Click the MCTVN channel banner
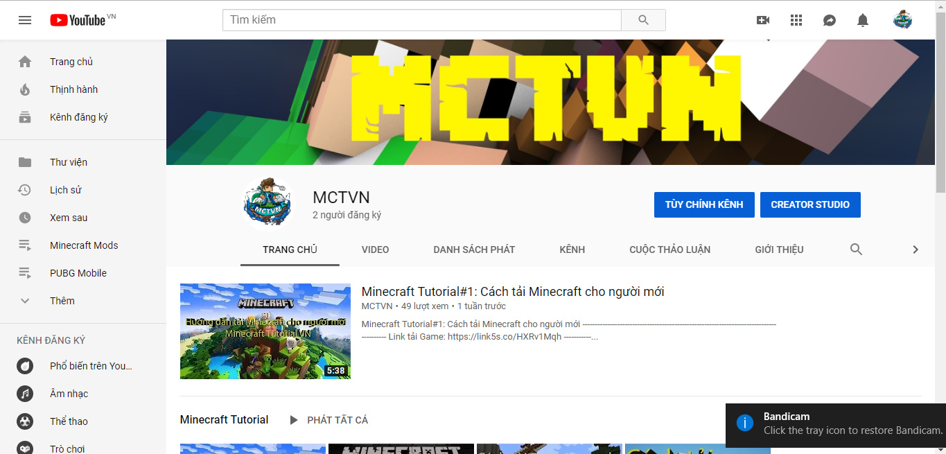 (551, 102)
